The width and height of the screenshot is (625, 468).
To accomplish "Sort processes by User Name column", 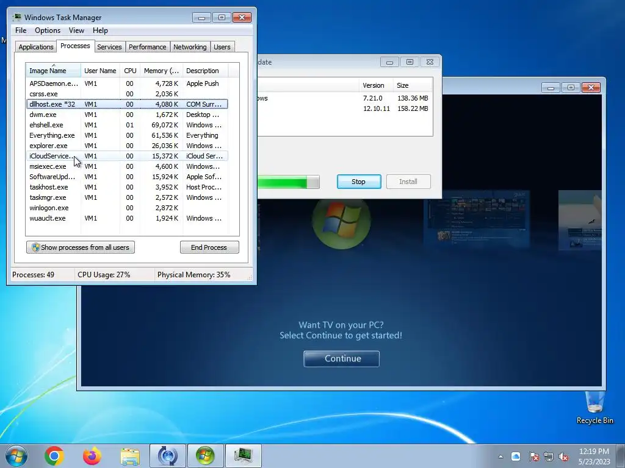I will point(100,71).
